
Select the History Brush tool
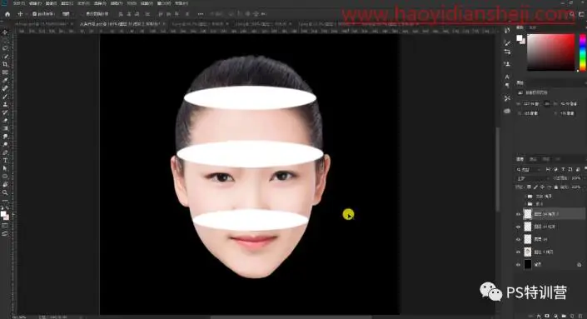(5, 112)
